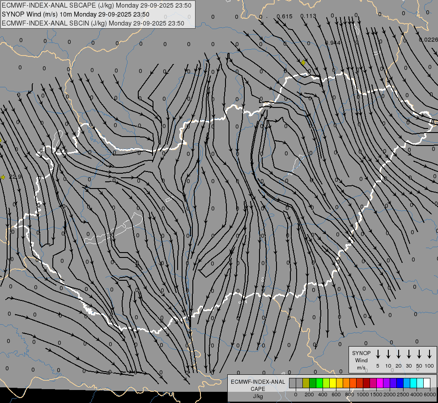Click the 30 m/s wind arrow in the legend
This screenshot has width=438, height=403.
(408, 354)
